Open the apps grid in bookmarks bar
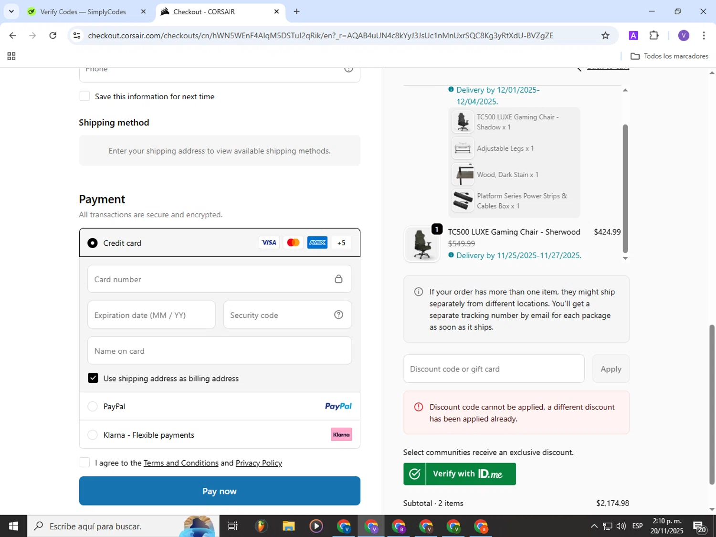Viewport: 716px width, 537px height. pyautogui.click(x=11, y=56)
